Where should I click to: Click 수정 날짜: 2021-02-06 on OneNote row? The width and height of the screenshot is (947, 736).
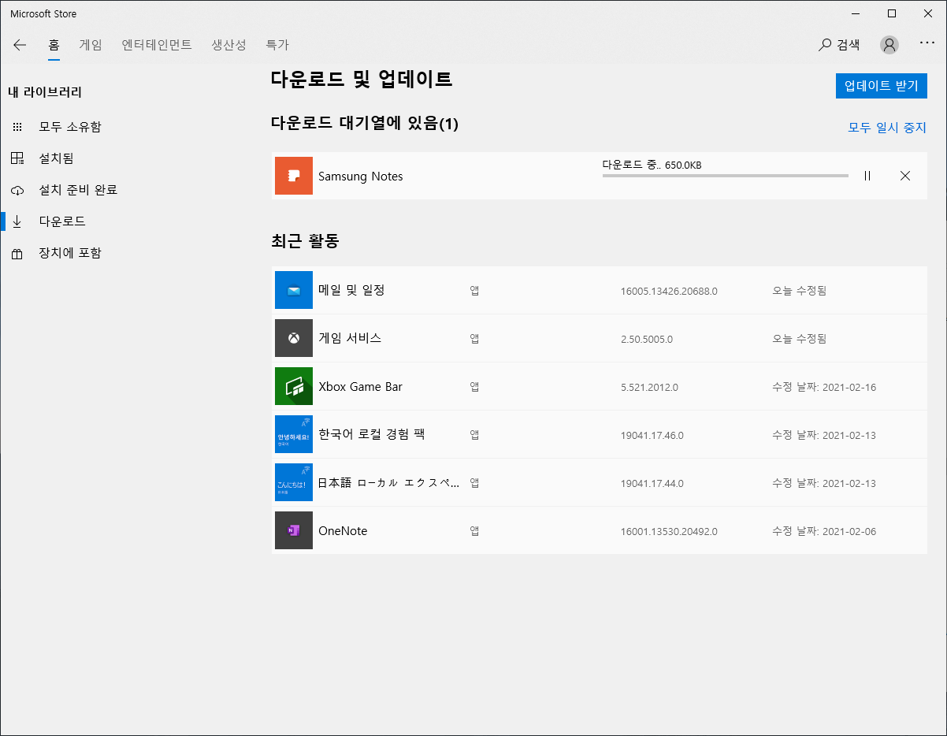(x=824, y=531)
